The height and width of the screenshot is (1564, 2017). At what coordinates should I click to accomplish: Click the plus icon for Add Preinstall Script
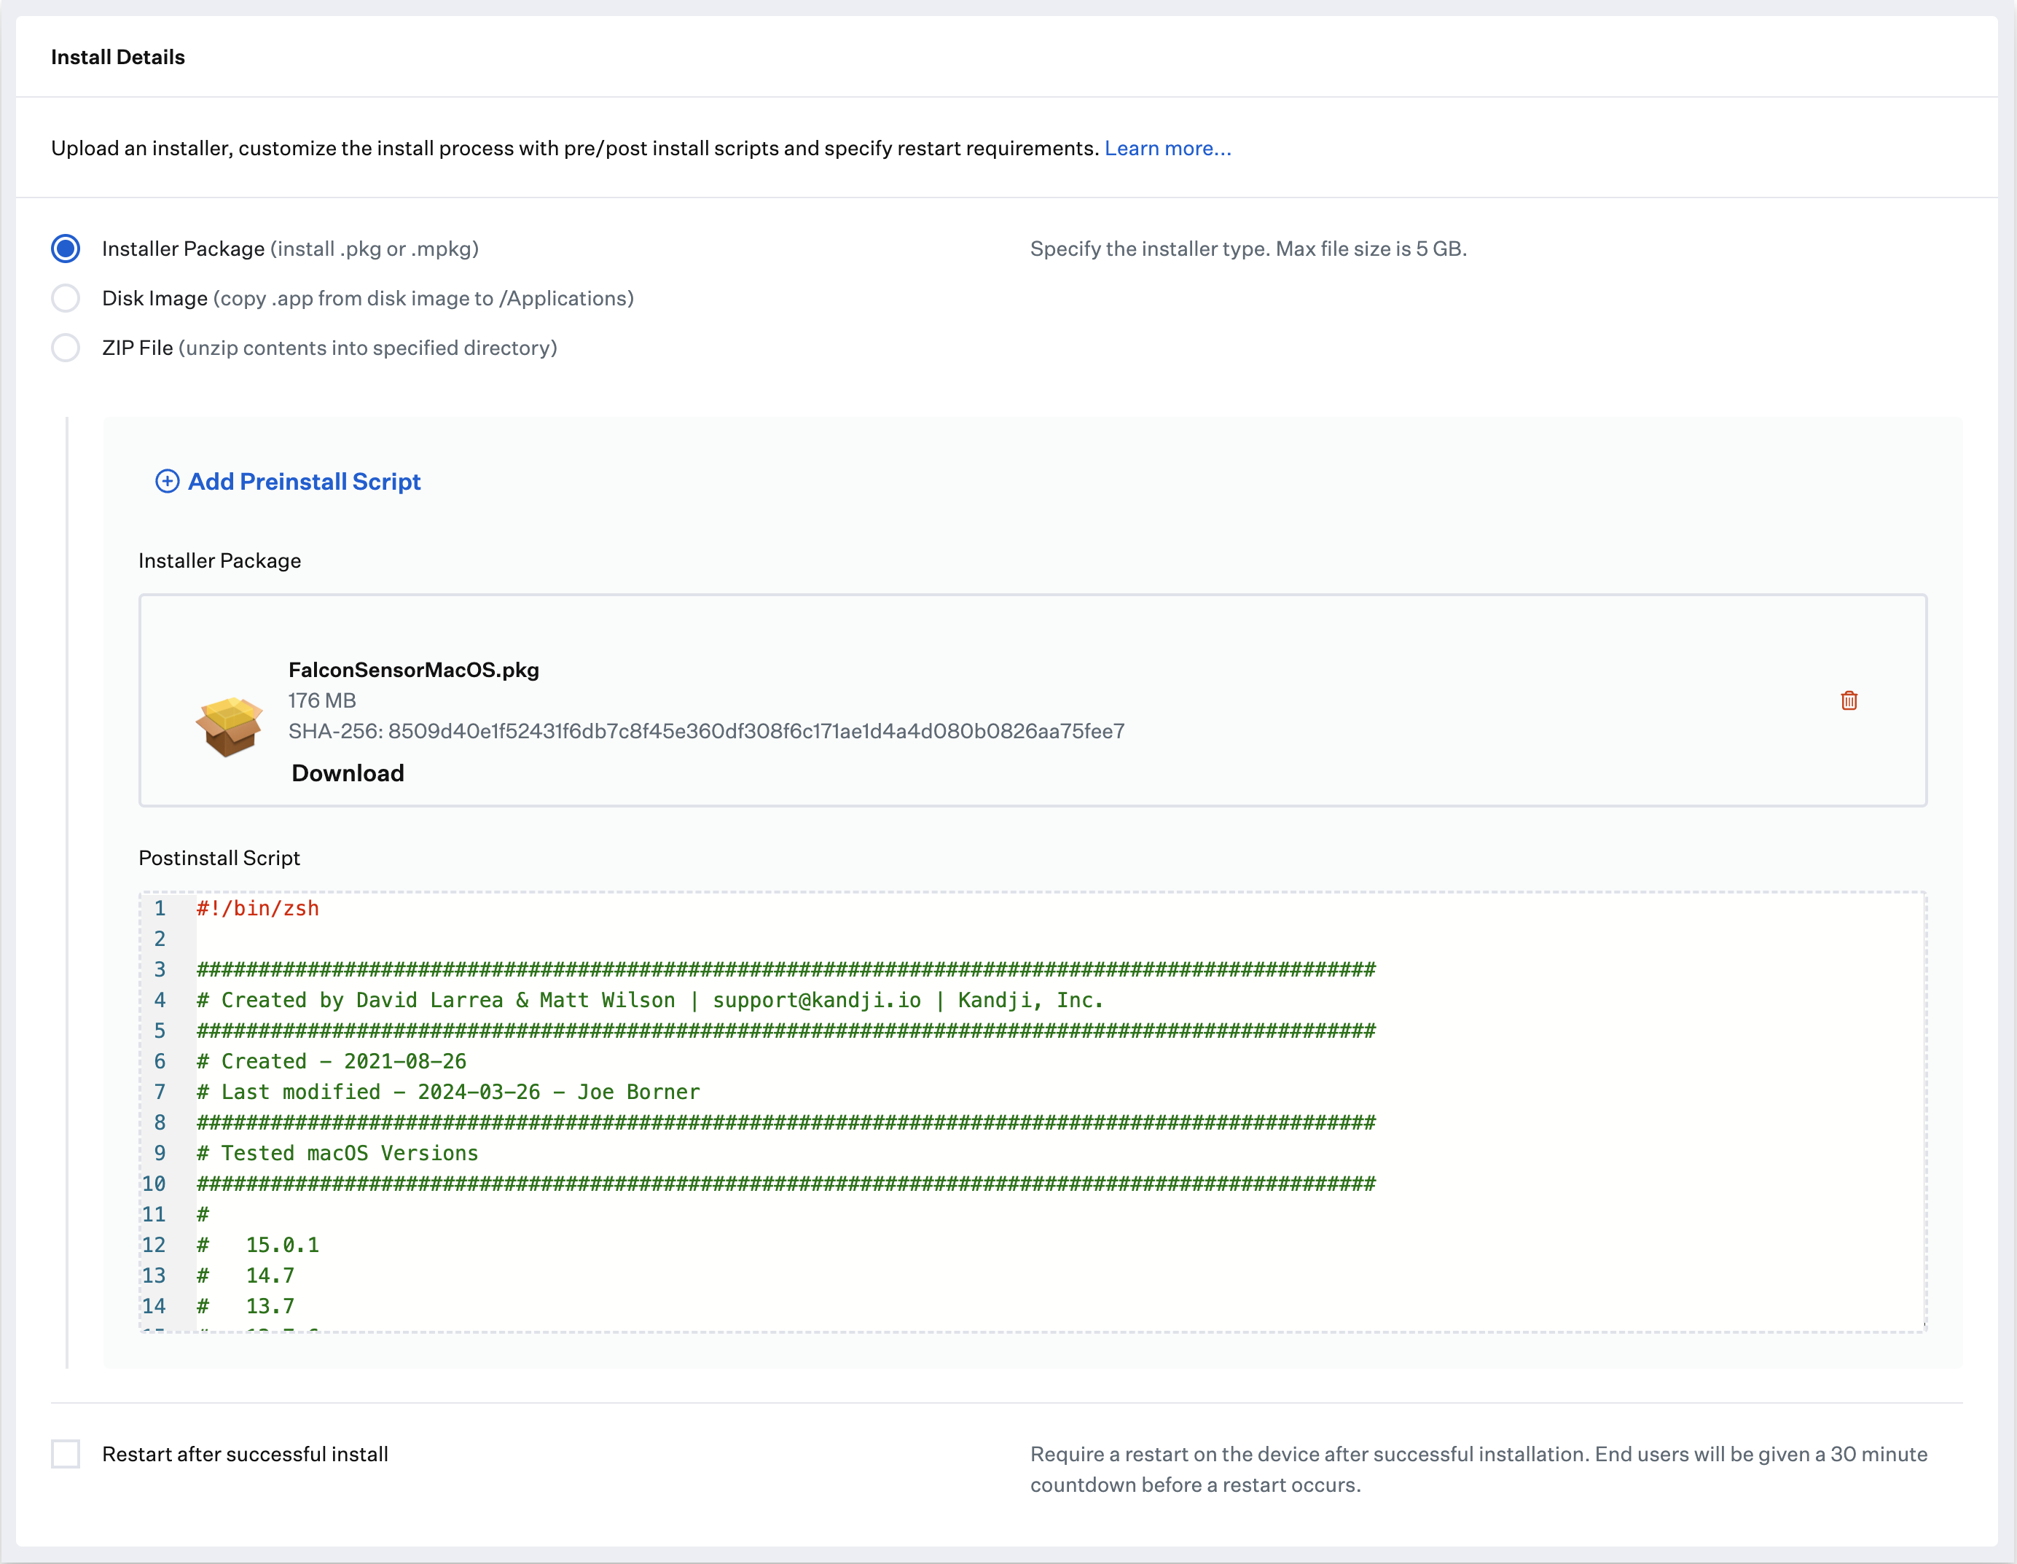pos(167,481)
